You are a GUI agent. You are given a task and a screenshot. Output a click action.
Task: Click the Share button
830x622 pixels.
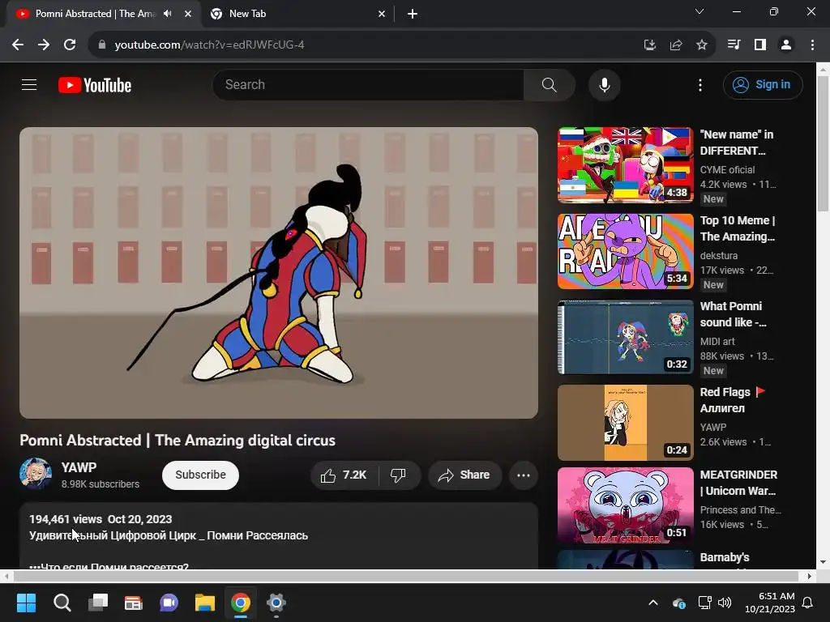[x=464, y=475]
